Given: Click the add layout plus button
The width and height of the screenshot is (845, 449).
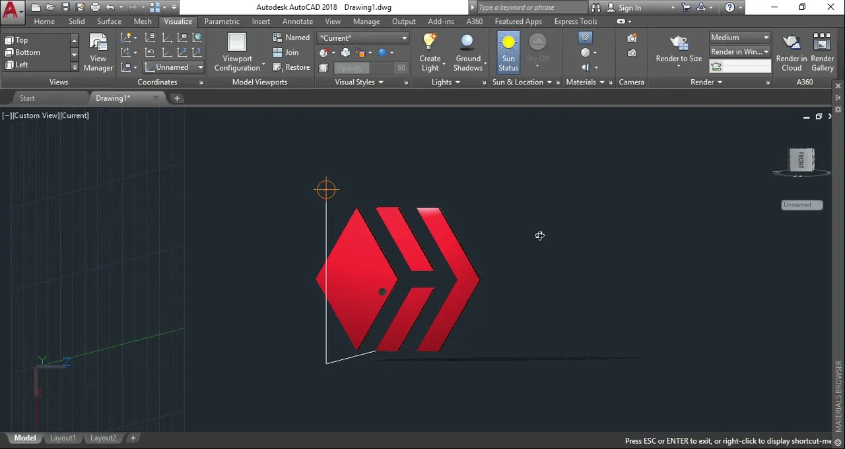Looking at the screenshot, I should click(133, 438).
